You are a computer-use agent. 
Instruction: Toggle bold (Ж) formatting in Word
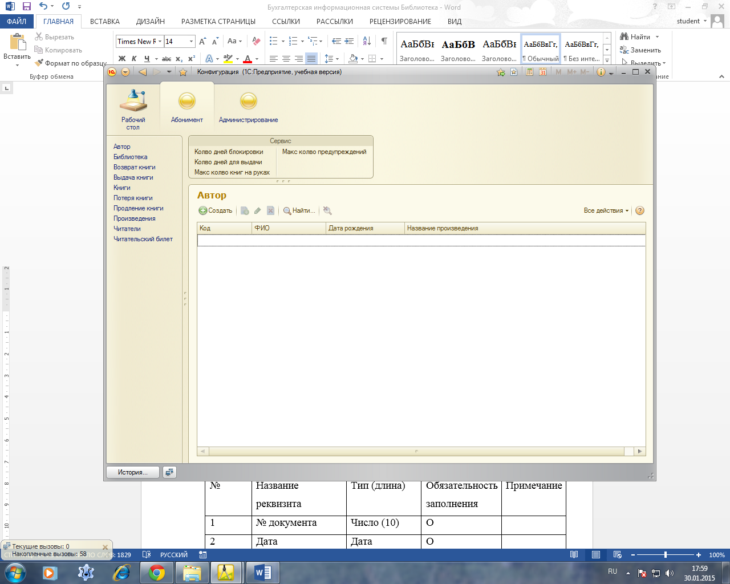point(122,59)
